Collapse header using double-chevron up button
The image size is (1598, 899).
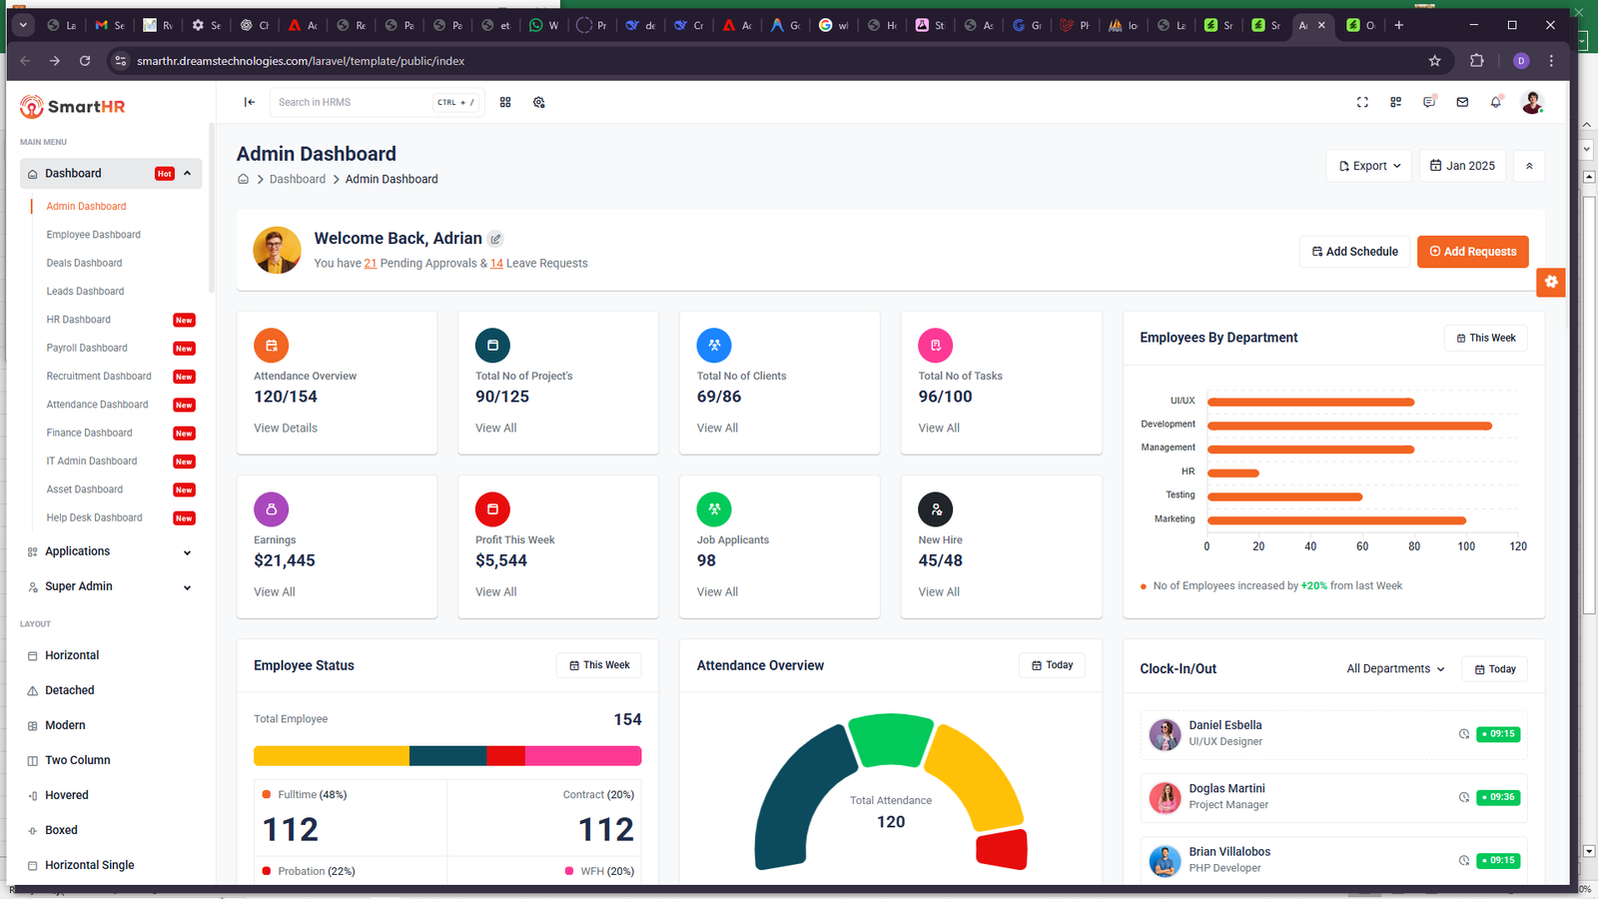1529,166
